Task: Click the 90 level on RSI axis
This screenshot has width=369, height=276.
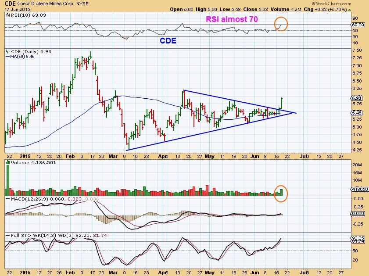Action: click(355, 18)
